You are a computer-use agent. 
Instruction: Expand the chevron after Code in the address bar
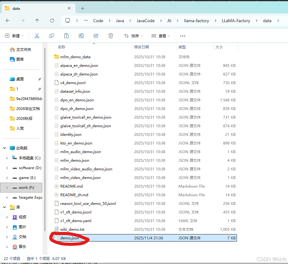click(x=110, y=21)
